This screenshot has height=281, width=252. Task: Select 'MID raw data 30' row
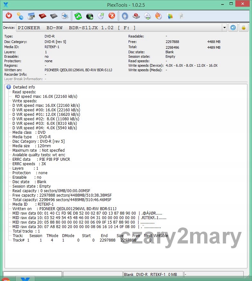[x=87, y=227]
